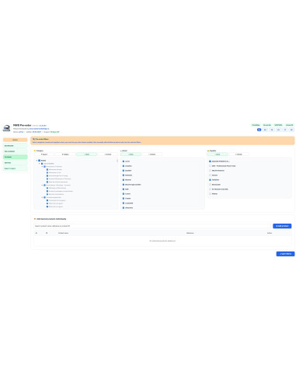Click the MWB module logo

(x=6, y=128)
